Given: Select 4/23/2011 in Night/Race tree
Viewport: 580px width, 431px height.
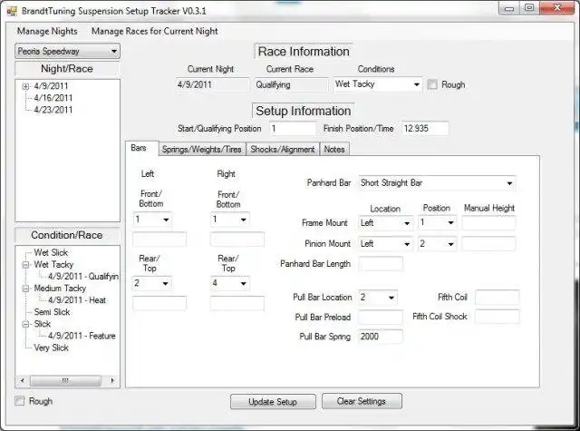Looking at the screenshot, I should (53, 110).
